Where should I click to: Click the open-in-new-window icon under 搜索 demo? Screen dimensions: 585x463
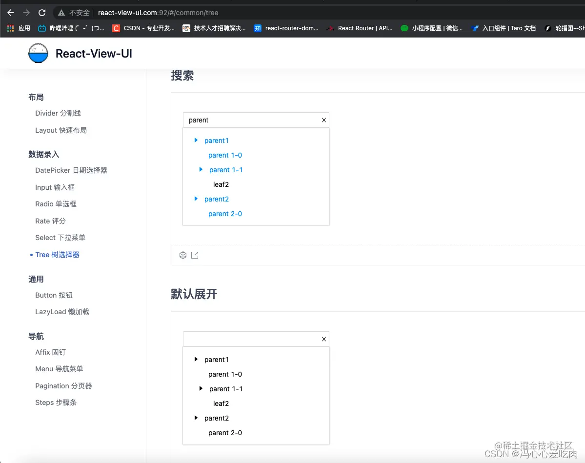point(195,255)
